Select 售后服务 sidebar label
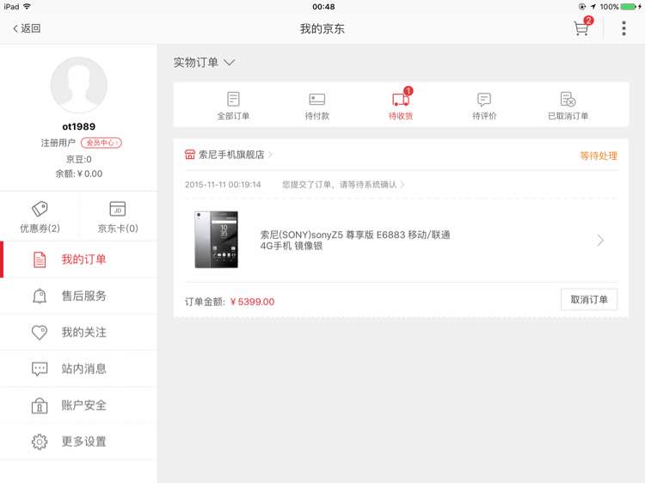The height and width of the screenshot is (483, 645). click(x=84, y=296)
